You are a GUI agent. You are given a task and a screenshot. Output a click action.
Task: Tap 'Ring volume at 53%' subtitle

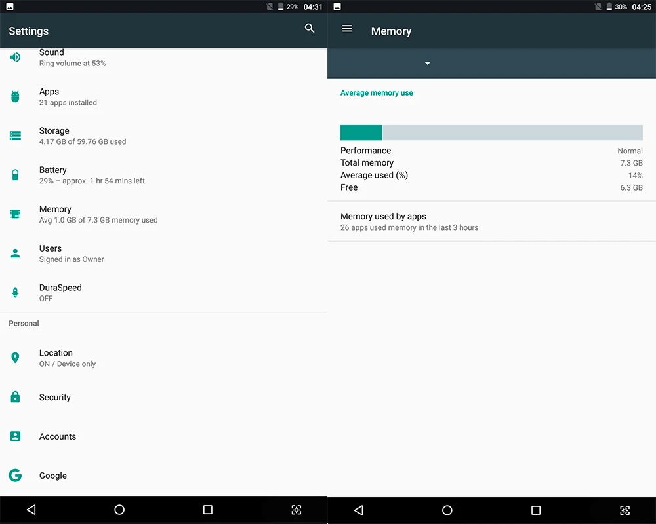pyautogui.click(x=72, y=63)
